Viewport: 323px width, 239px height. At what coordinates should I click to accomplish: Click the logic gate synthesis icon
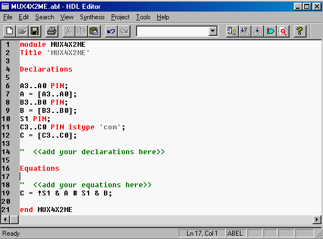pyautogui.click(x=270, y=31)
